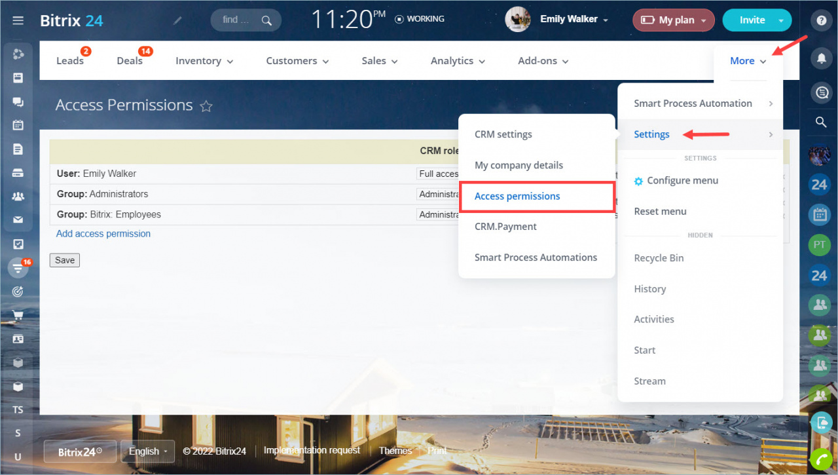Open the chat bubbles icon in left sidebar
838x475 pixels.
tap(18, 102)
